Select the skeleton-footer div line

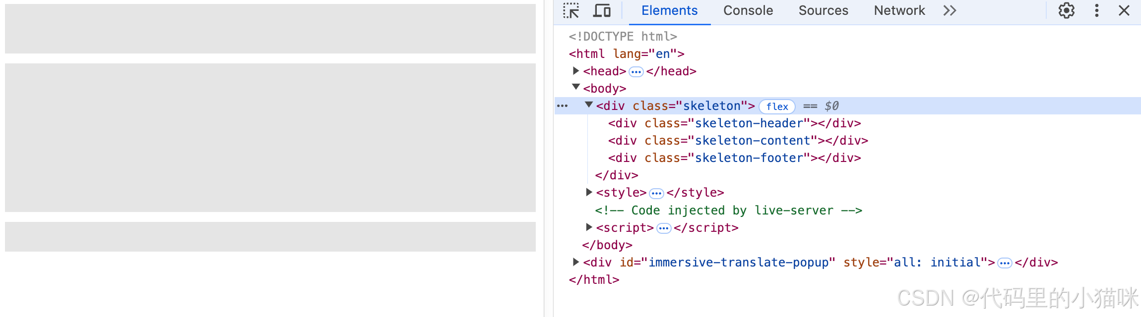[x=734, y=158]
